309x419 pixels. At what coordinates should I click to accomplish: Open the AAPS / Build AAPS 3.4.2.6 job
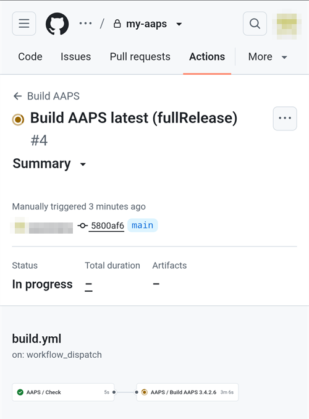(x=187, y=392)
